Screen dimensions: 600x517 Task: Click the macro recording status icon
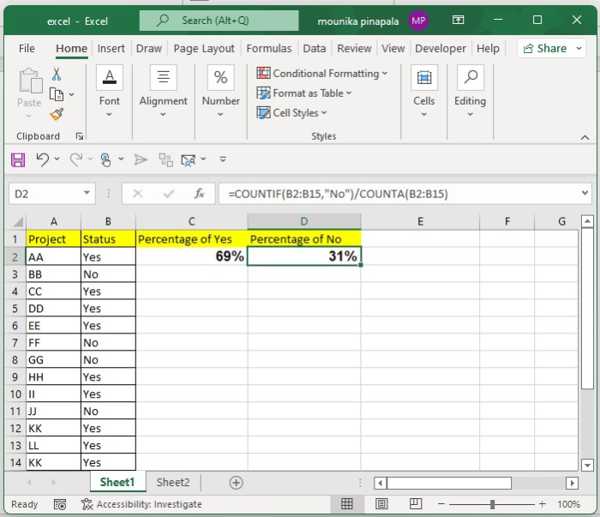point(60,504)
